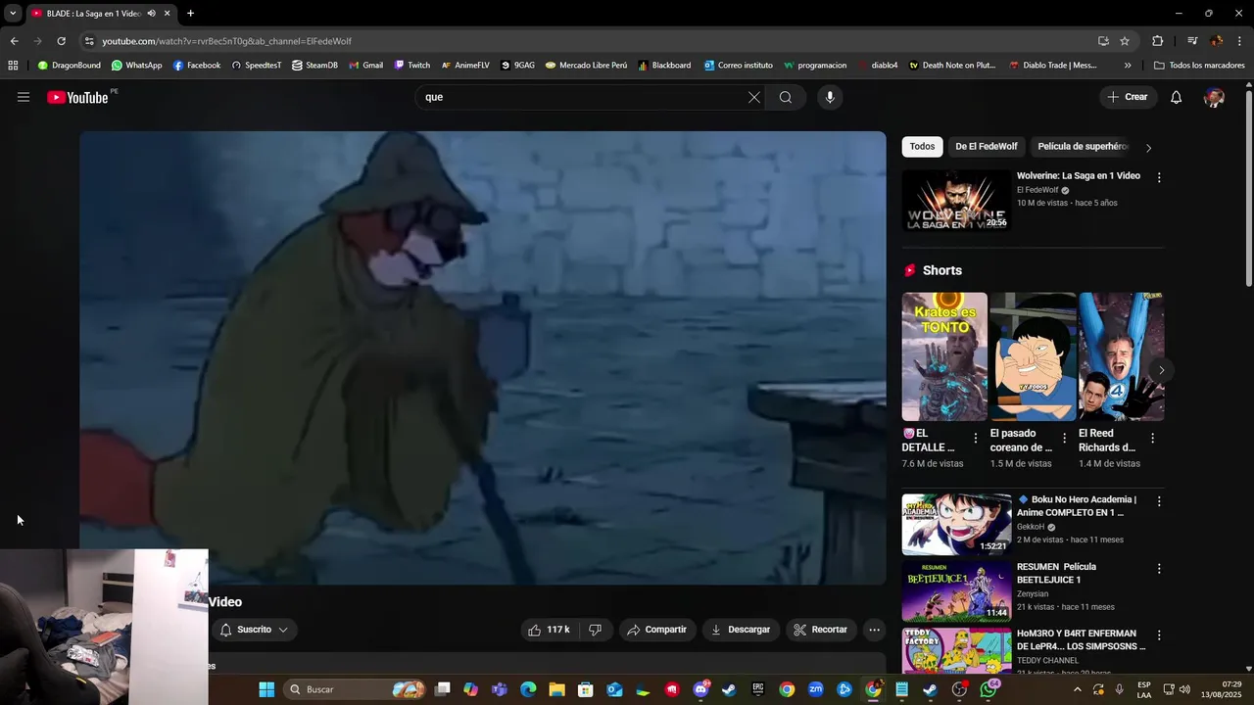Image resolution: width=1254 pixels, height=705 pixels.
Task: Open Windows Start menu
Action: pos(266,689)
